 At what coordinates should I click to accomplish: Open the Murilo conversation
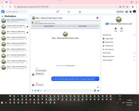[15, 44]
